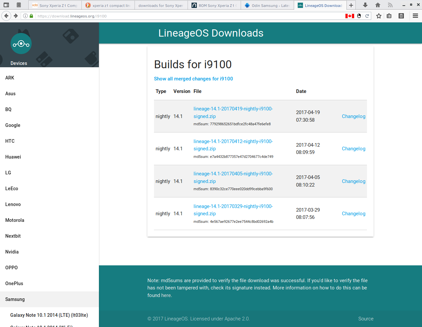Open Changelog for the 2017-04-05 build
Screen dimensions: 422x327
click(x=353, y=181)
